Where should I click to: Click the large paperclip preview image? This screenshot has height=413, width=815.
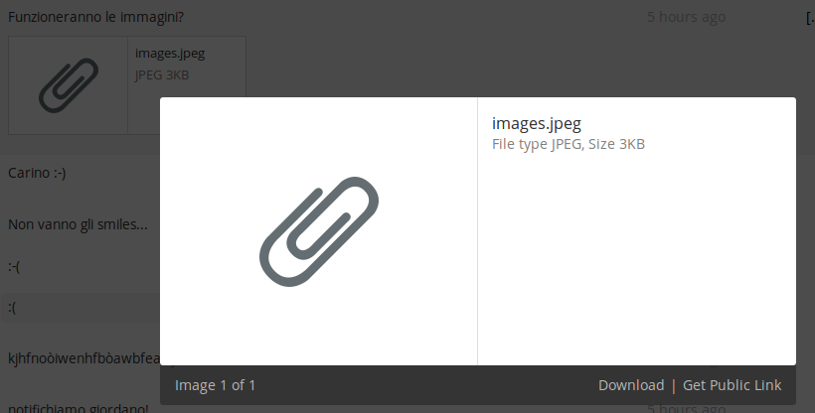point(319,231)
